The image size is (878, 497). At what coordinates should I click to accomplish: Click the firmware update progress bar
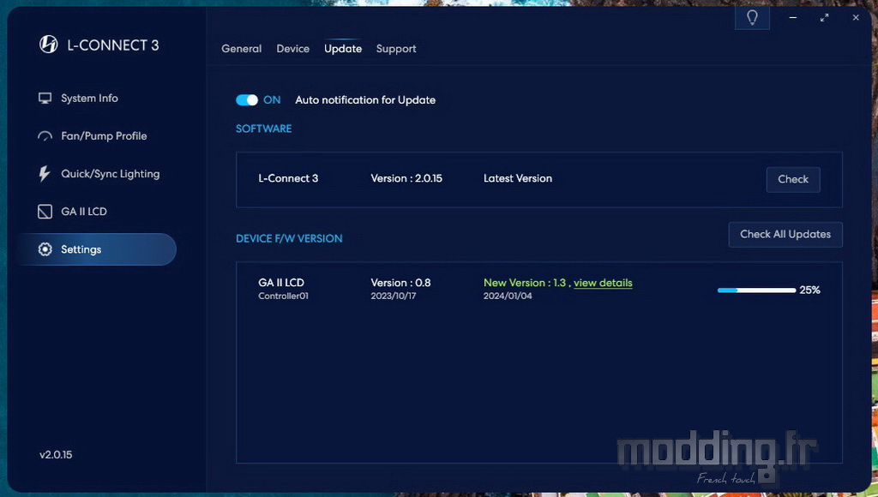tap(756, 290)
